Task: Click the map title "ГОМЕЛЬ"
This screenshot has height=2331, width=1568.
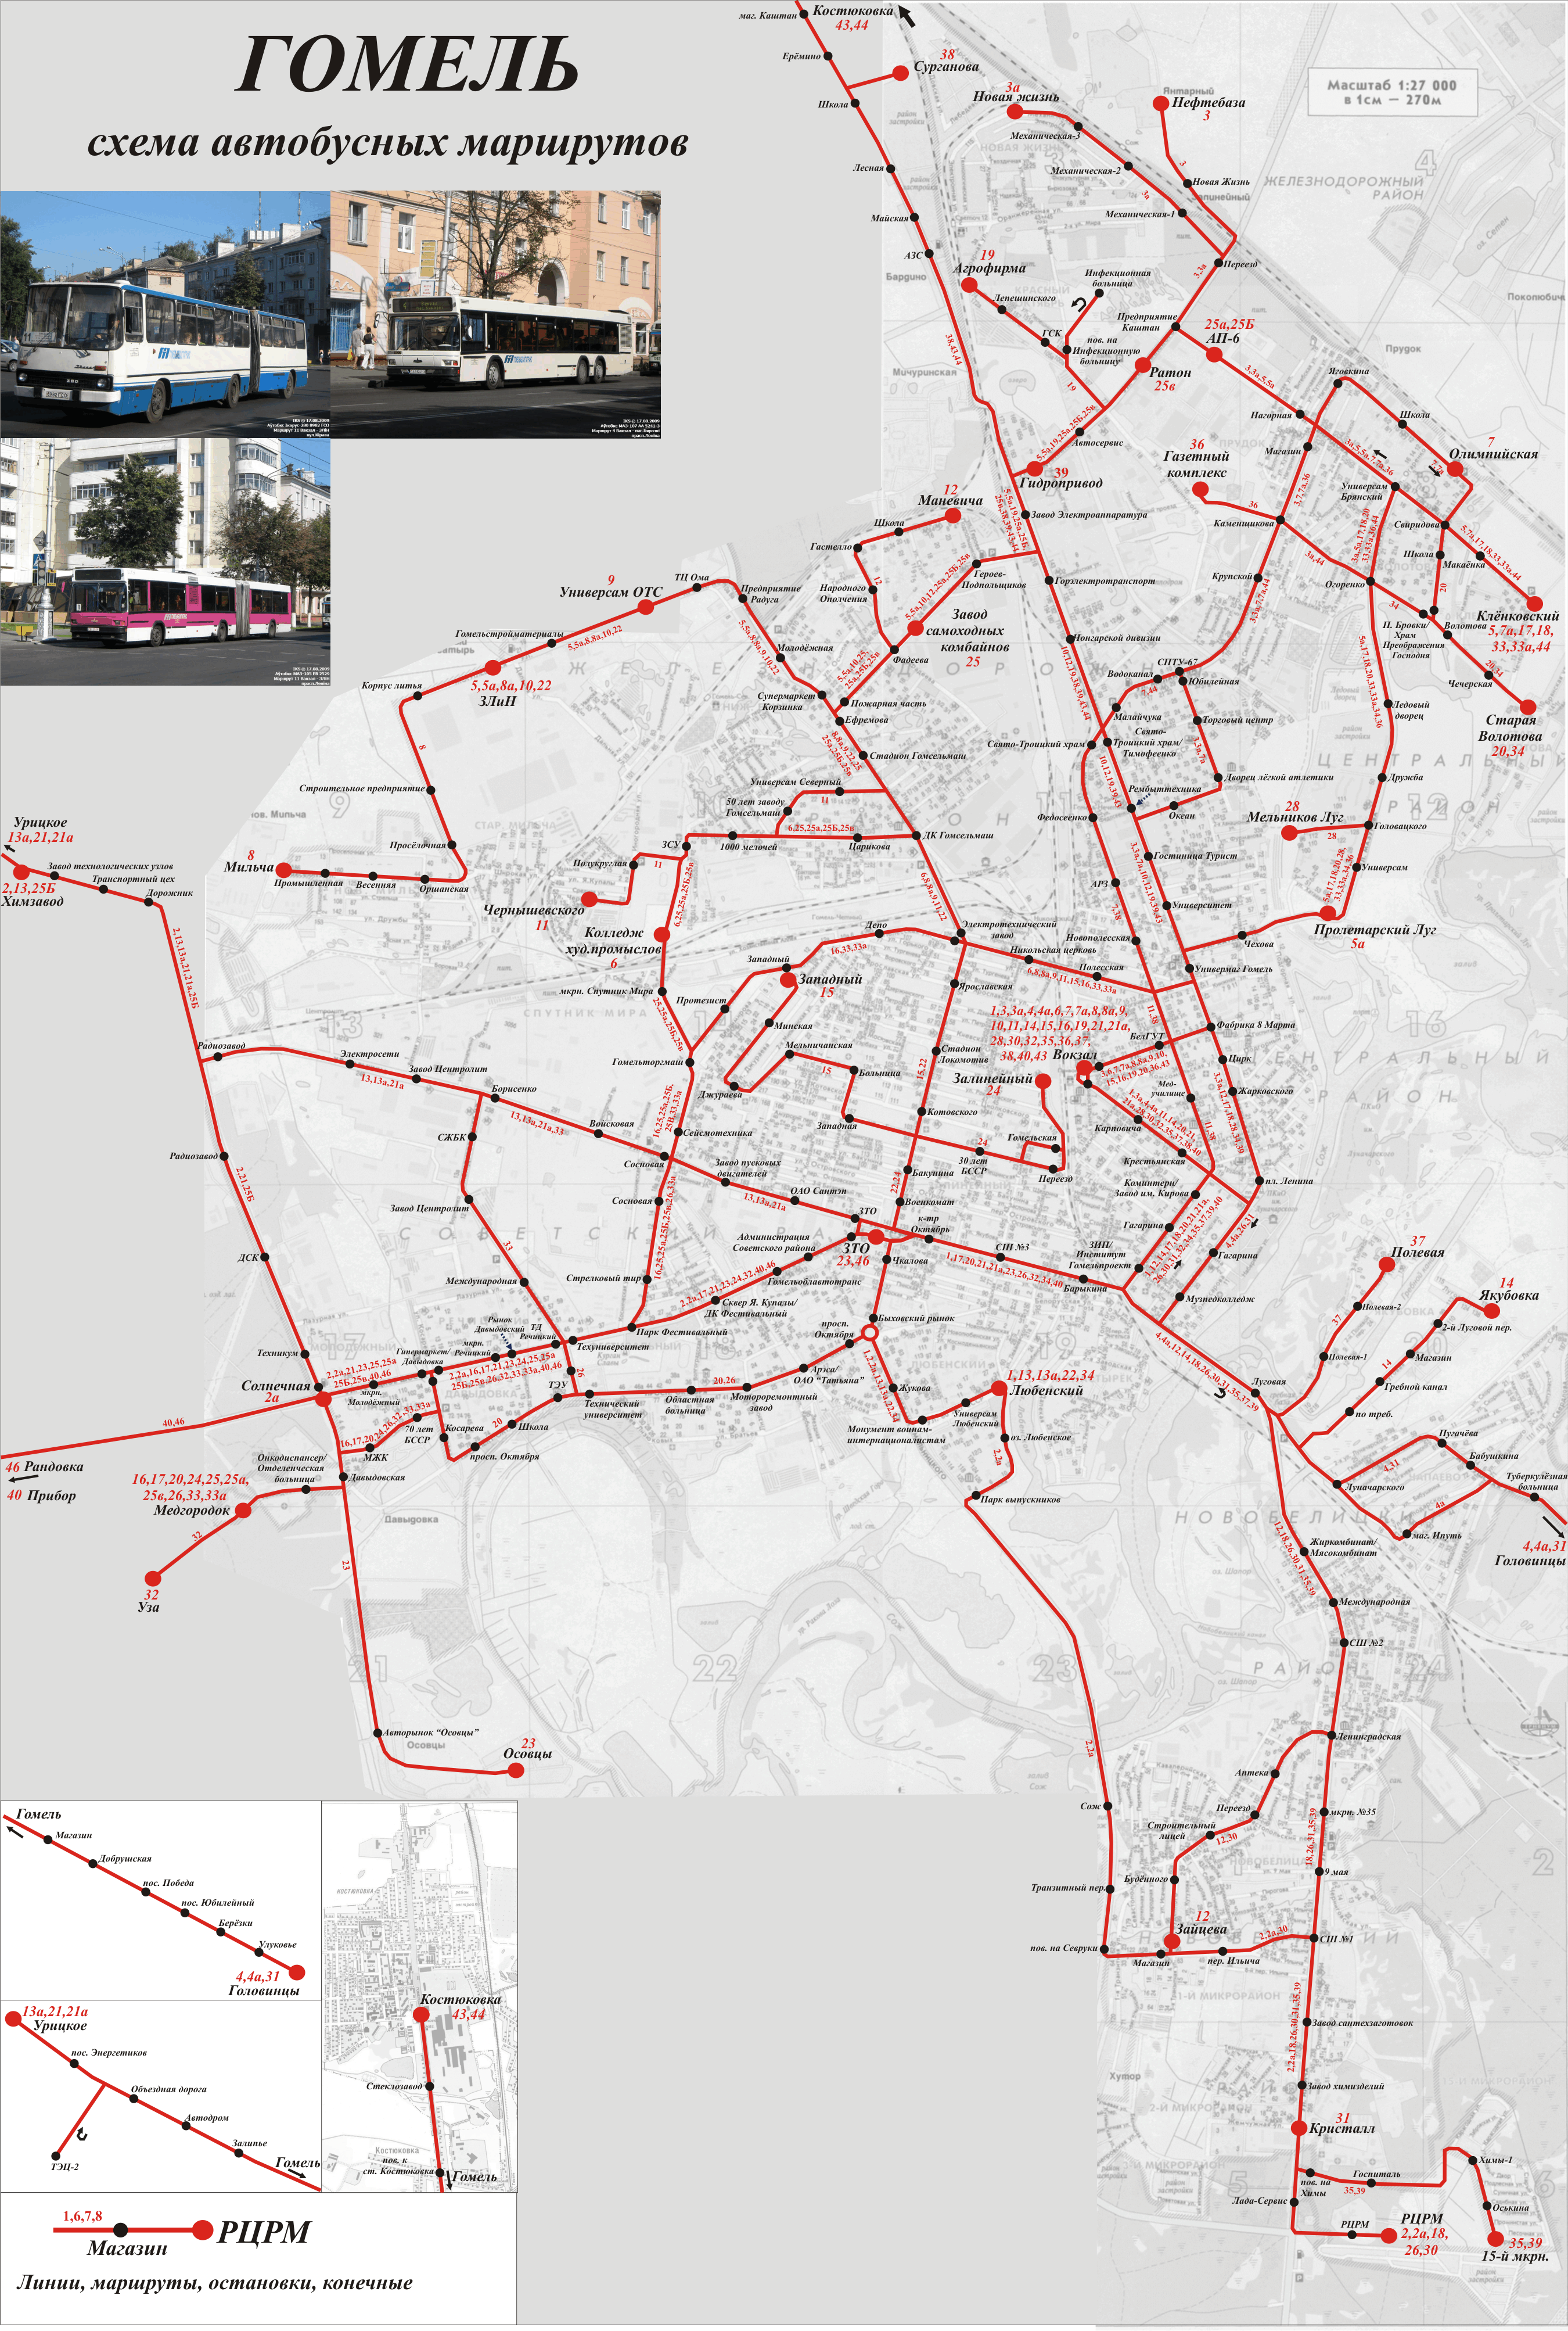Action: 408,64
